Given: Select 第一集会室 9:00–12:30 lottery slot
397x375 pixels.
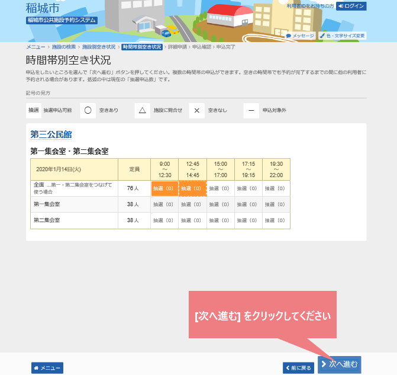Looking at the screenshot, I should (164, 204).
